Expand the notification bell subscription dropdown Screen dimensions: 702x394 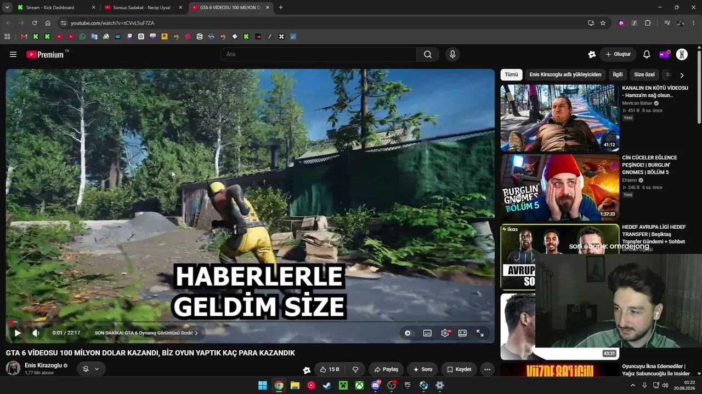coord(91,369)
